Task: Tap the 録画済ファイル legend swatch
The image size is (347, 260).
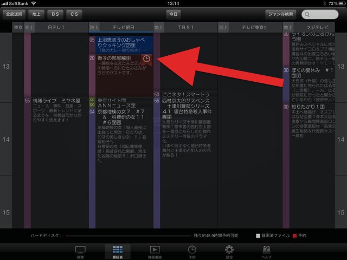Action: point(258,236)
